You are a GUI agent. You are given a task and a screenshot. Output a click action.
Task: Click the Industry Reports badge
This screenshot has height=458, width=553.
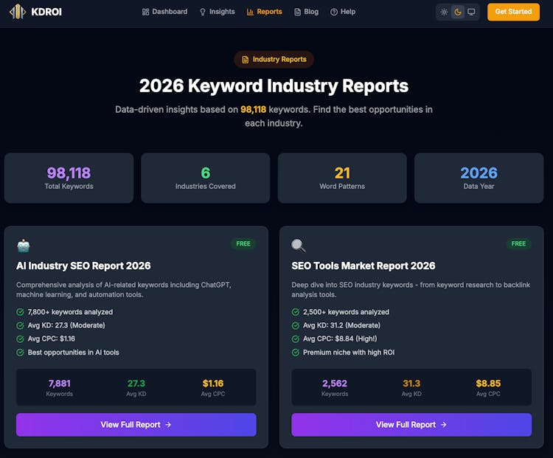274,60
